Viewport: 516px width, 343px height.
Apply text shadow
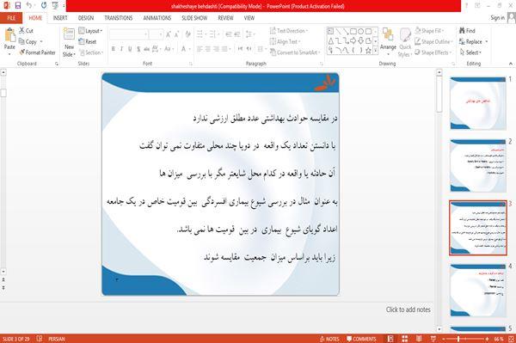(x=138, y=49)
